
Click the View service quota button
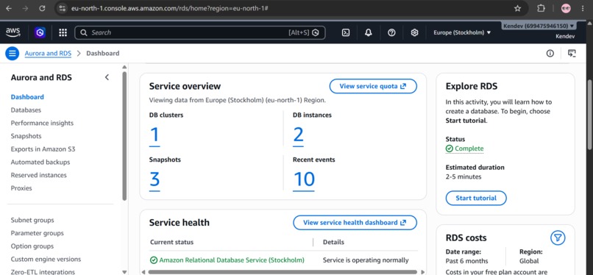373,86
